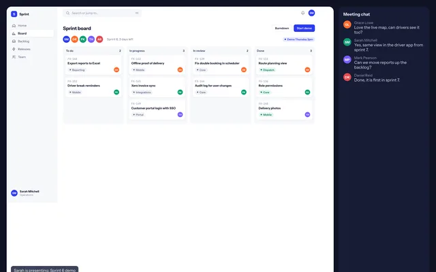Focus the Search or jump to field
Screen dimensions: 436x272
click(102, 13)
